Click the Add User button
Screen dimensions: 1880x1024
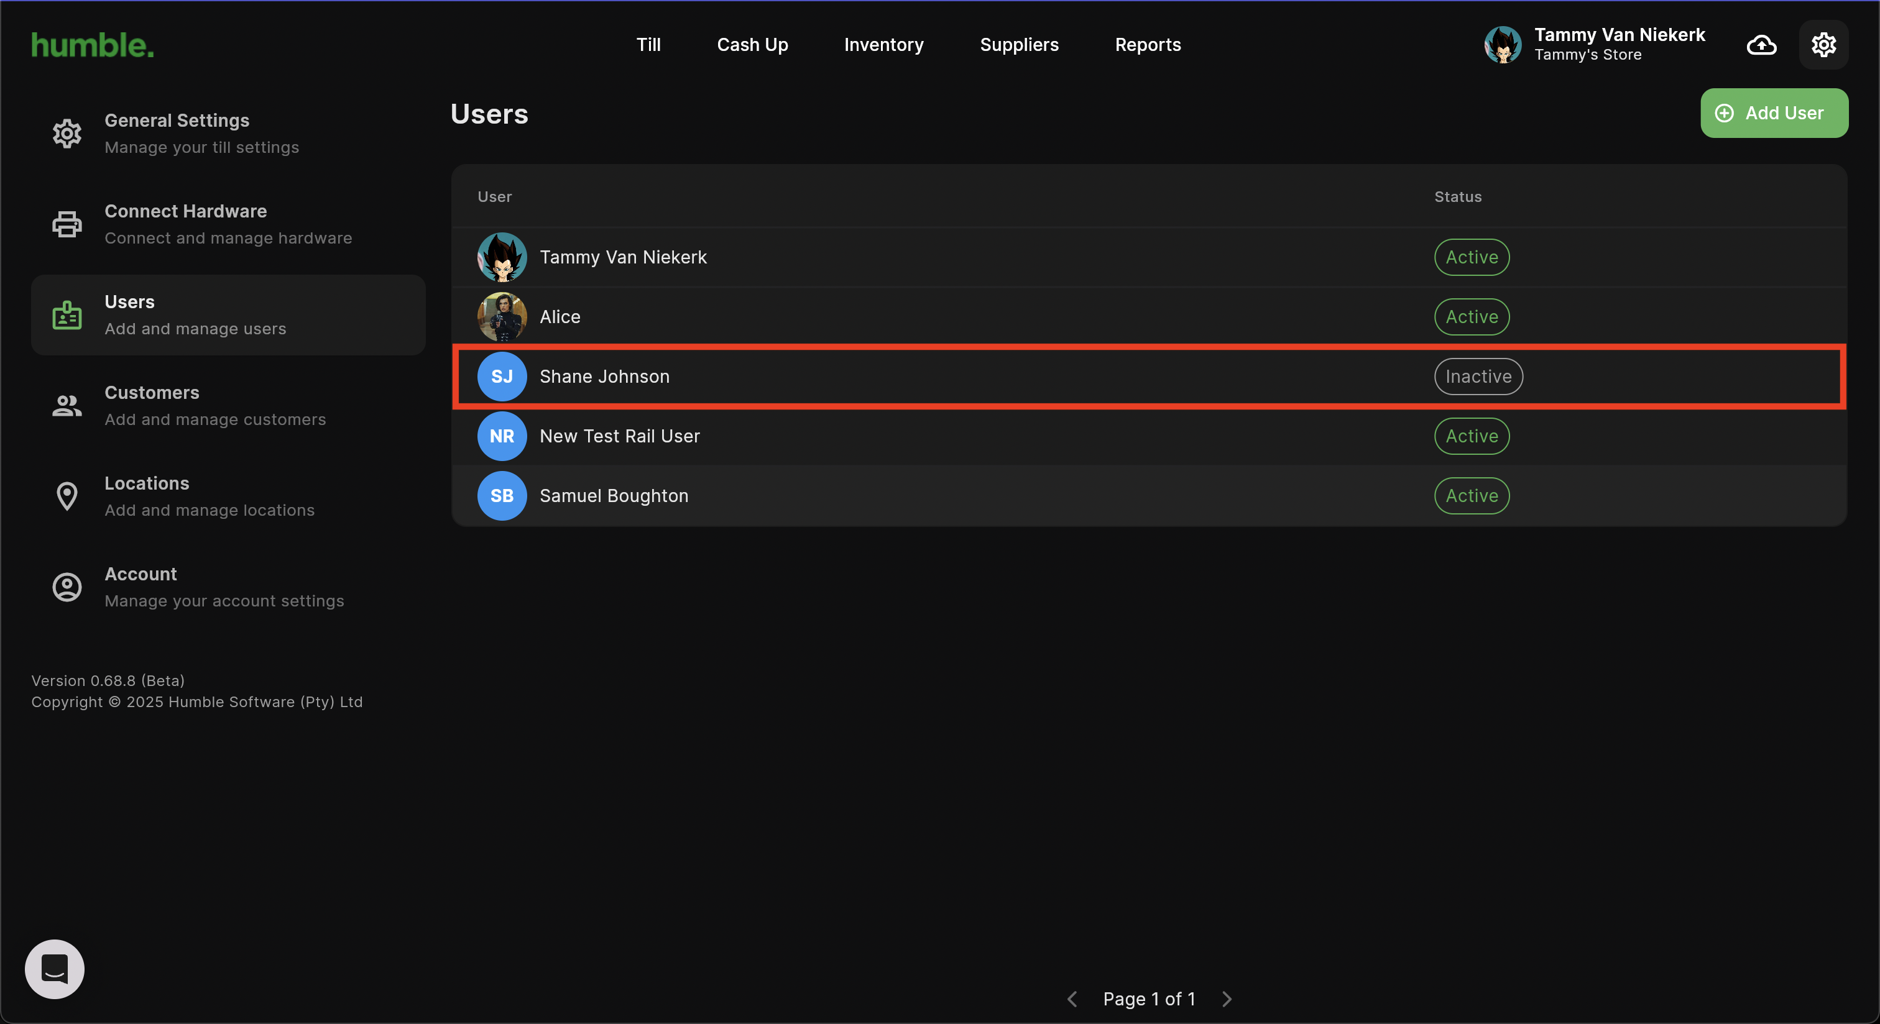click(1774, 113)
